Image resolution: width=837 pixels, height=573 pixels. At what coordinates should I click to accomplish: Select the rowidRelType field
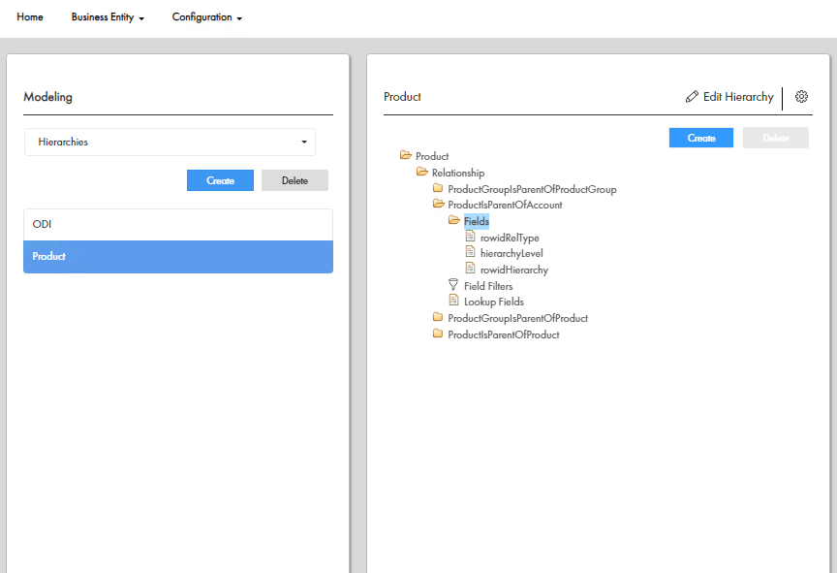pos(510,238)
